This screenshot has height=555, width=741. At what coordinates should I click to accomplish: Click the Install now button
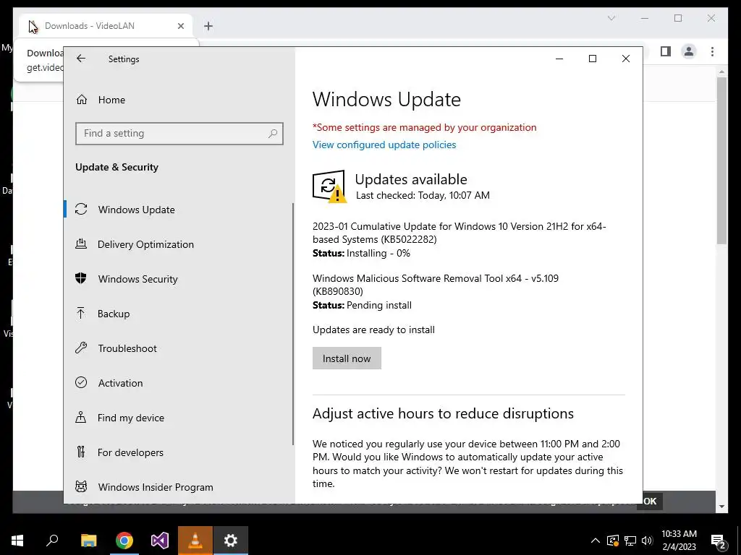click(347, 358)
